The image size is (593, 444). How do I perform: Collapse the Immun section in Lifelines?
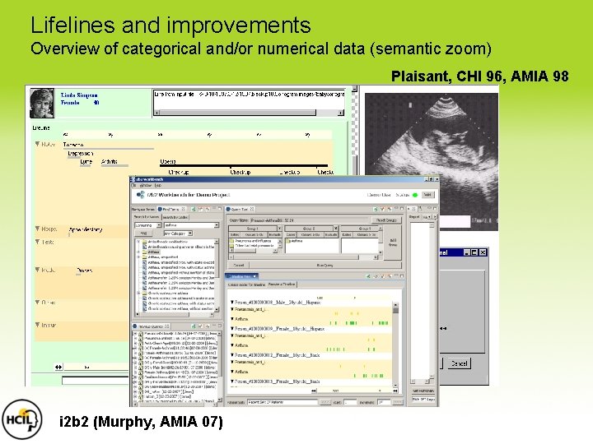point(37,325)
